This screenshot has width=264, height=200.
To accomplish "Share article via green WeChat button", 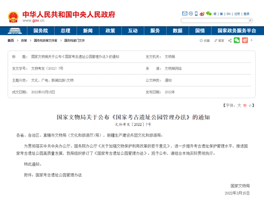I will click(237, 40).
